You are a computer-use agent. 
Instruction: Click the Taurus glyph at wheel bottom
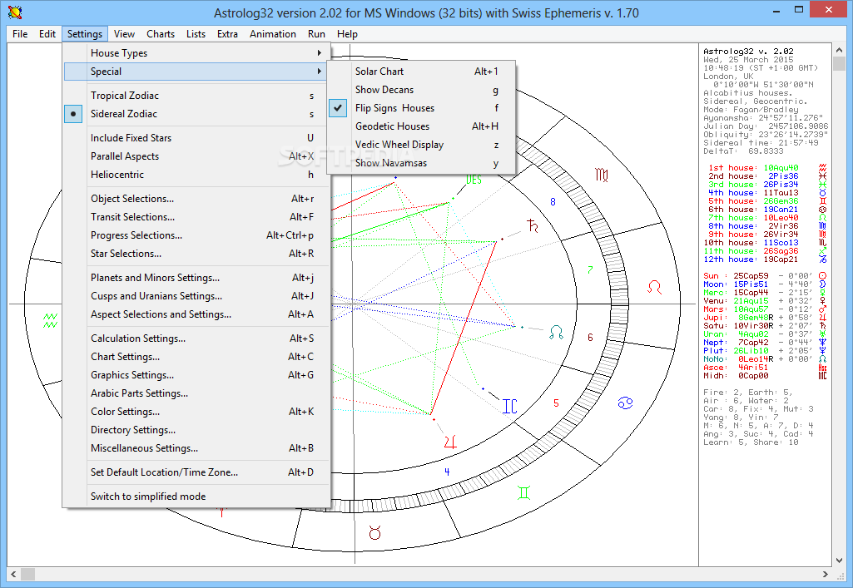pos(374,532)
